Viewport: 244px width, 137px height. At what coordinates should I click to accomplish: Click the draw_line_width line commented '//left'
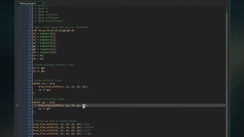[62, 130]
